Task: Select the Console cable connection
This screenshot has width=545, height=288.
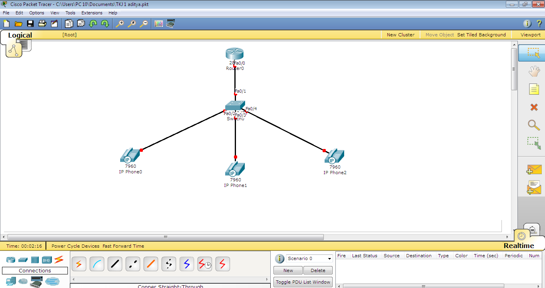Action: coord(97,264)
